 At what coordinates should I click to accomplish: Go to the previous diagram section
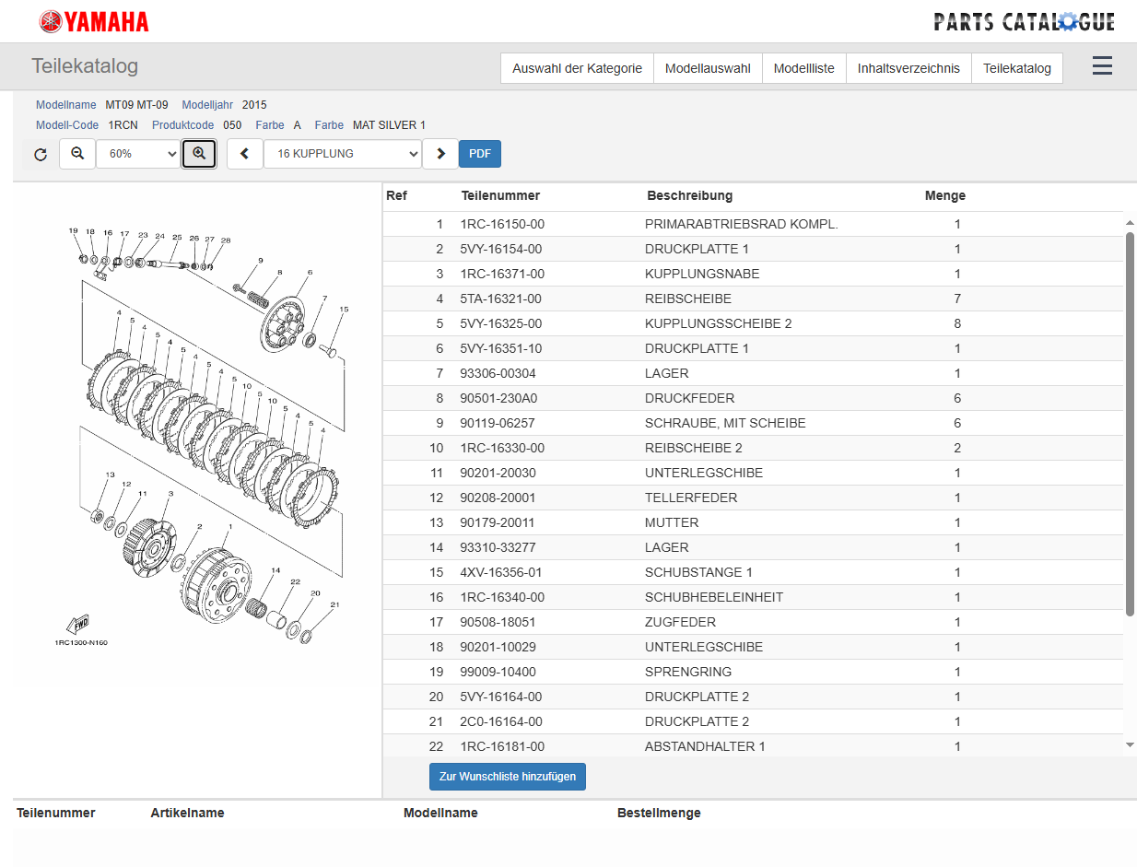click(x=245, y=154)
